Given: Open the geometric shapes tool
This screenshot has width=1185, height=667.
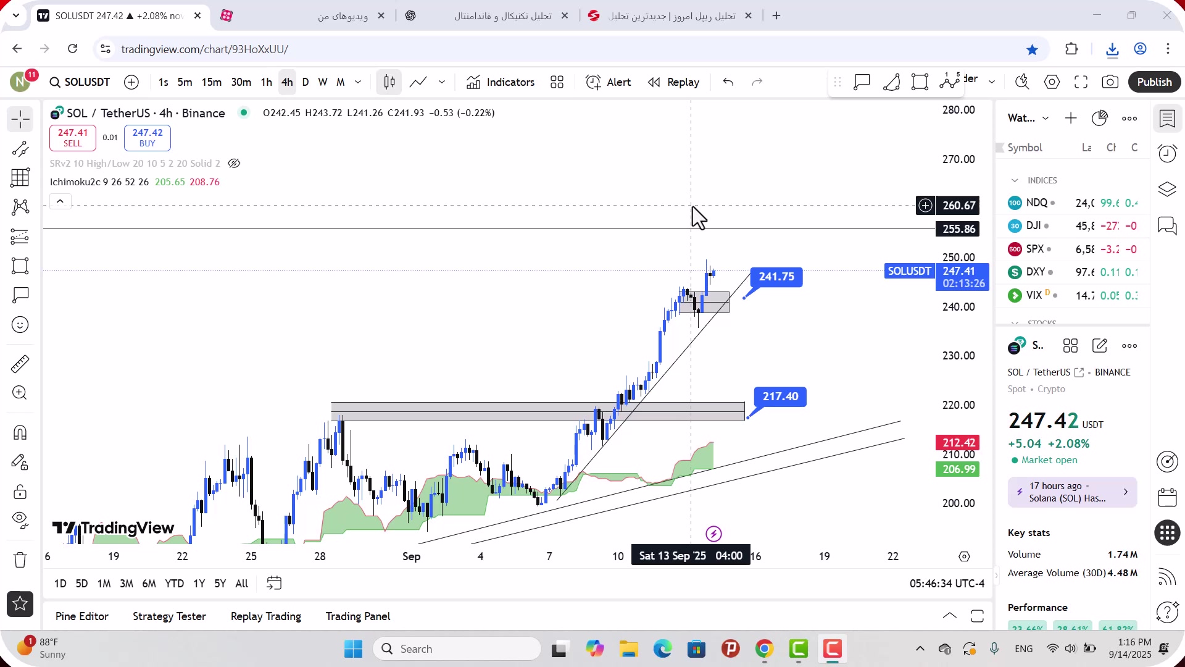Looking at the screenshot, I should point(20,266).
